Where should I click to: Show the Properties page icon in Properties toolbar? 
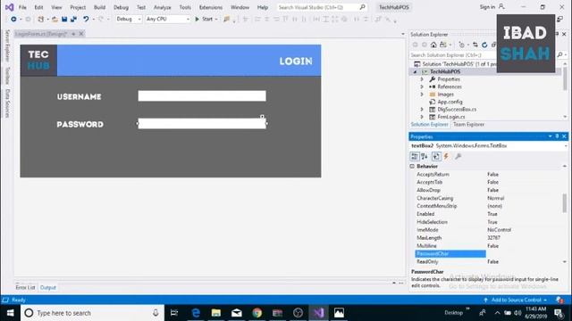(x=436, y=157)
